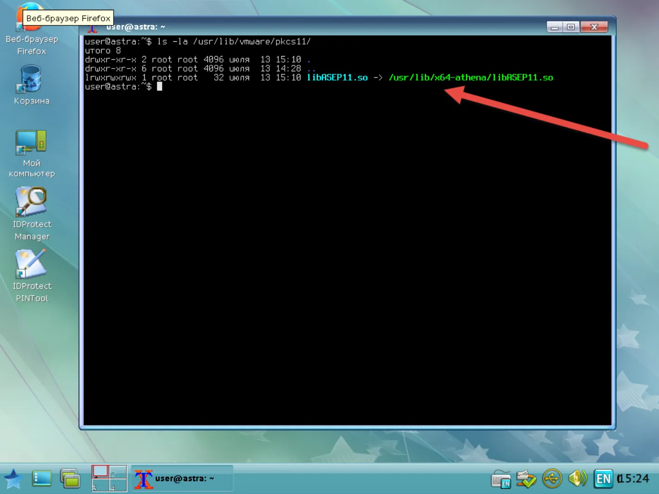Click the 'итого 8' terminal line
This screenshot has width=659, height=494.
(x=103, y=51)
